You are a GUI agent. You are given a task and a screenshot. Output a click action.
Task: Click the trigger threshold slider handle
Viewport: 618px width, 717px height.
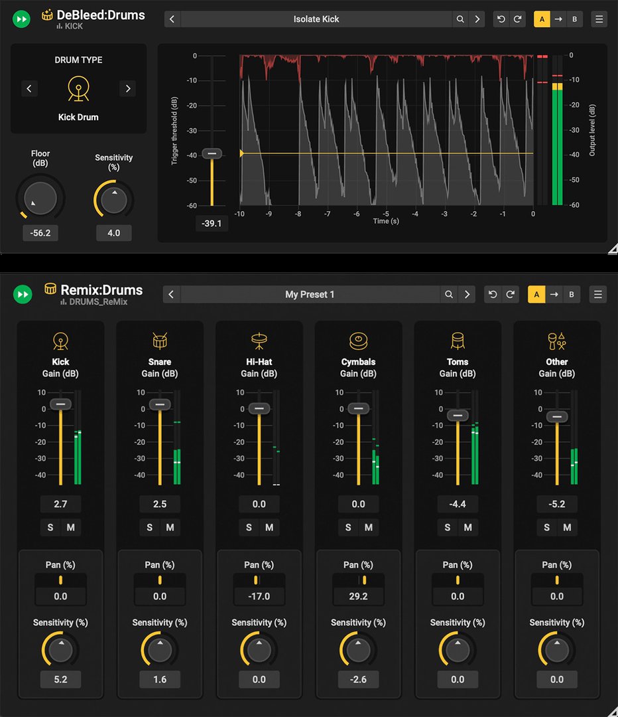pos(212,153)
